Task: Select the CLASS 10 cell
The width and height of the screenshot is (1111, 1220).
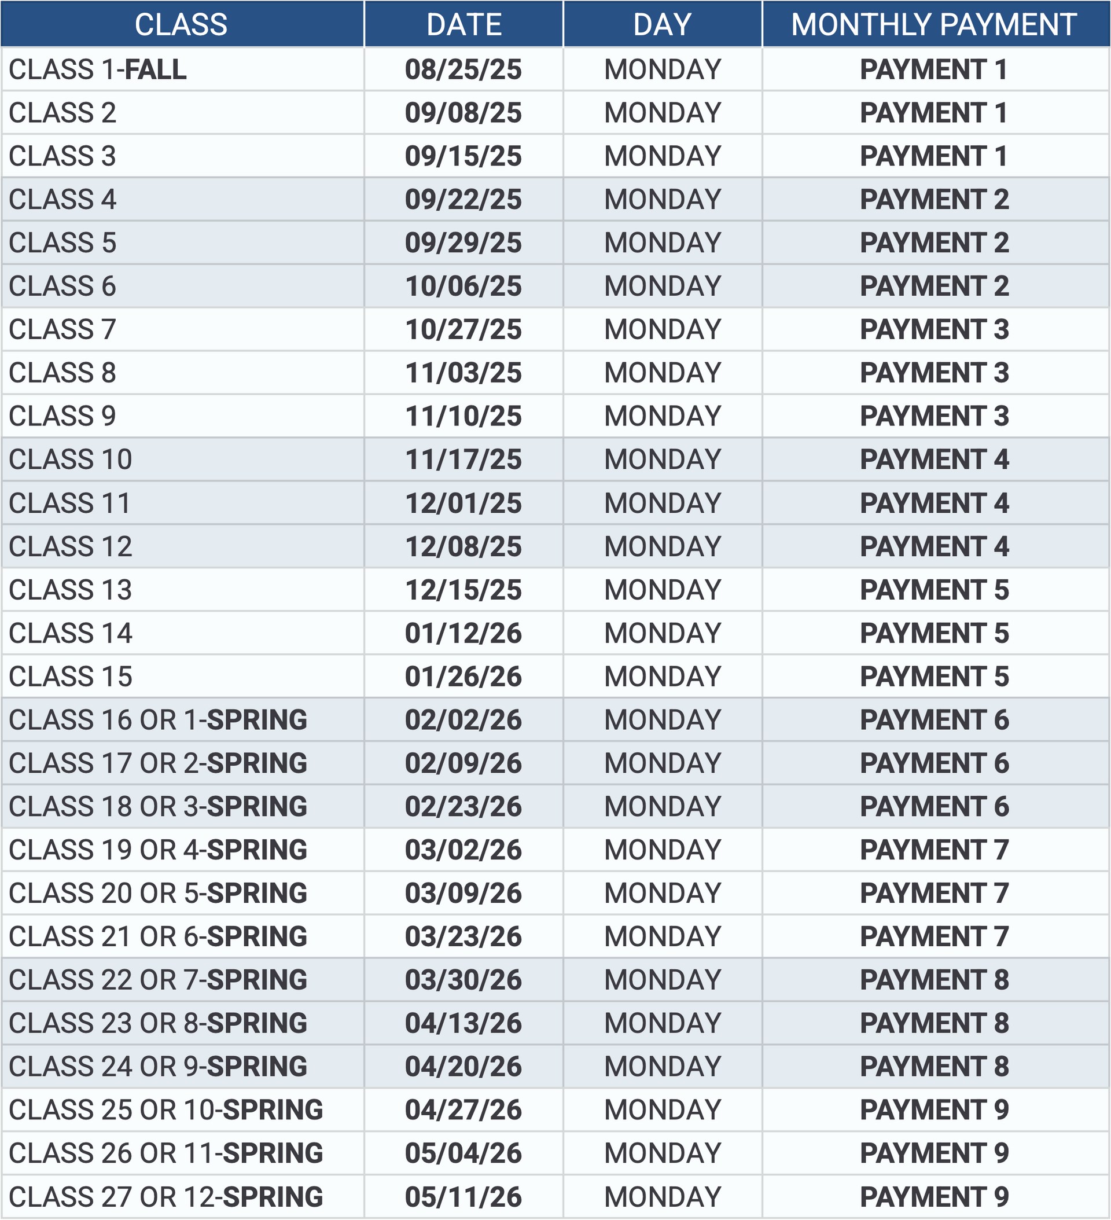Action: [70, 460]
